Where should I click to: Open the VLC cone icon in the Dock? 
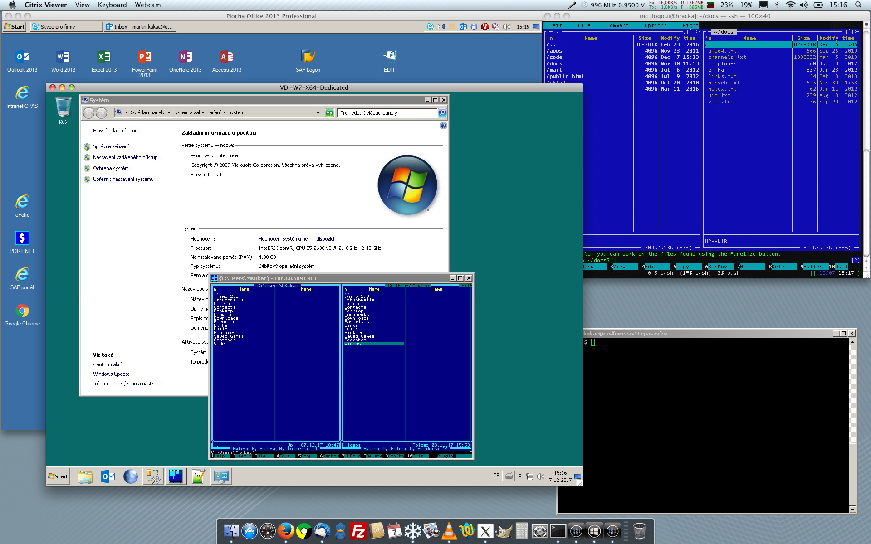coord(449,531)
